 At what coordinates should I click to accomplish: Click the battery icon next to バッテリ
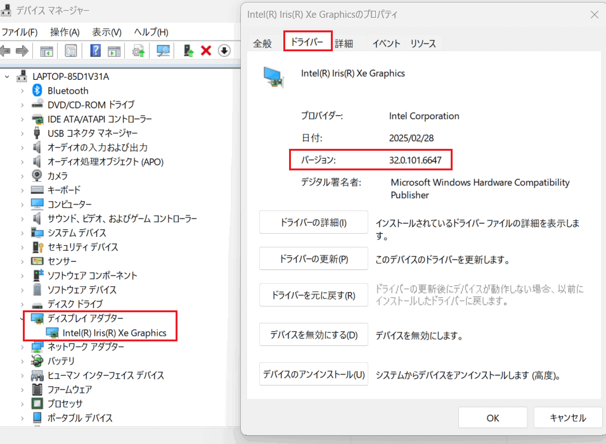37,360
